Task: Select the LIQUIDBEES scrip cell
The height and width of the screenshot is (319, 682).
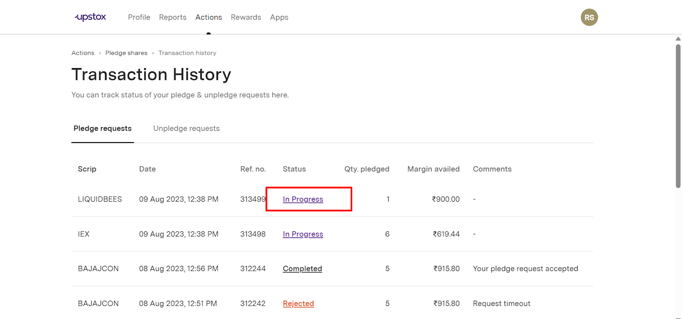Action: [x=100, y=199]
